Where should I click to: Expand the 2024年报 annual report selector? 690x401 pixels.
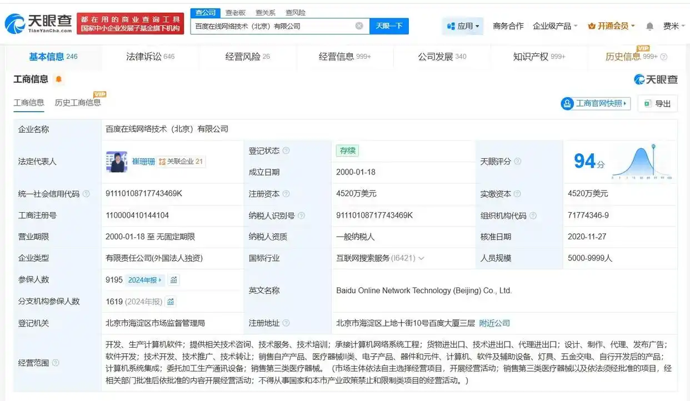pyautogui.click(x=143, y=279)
